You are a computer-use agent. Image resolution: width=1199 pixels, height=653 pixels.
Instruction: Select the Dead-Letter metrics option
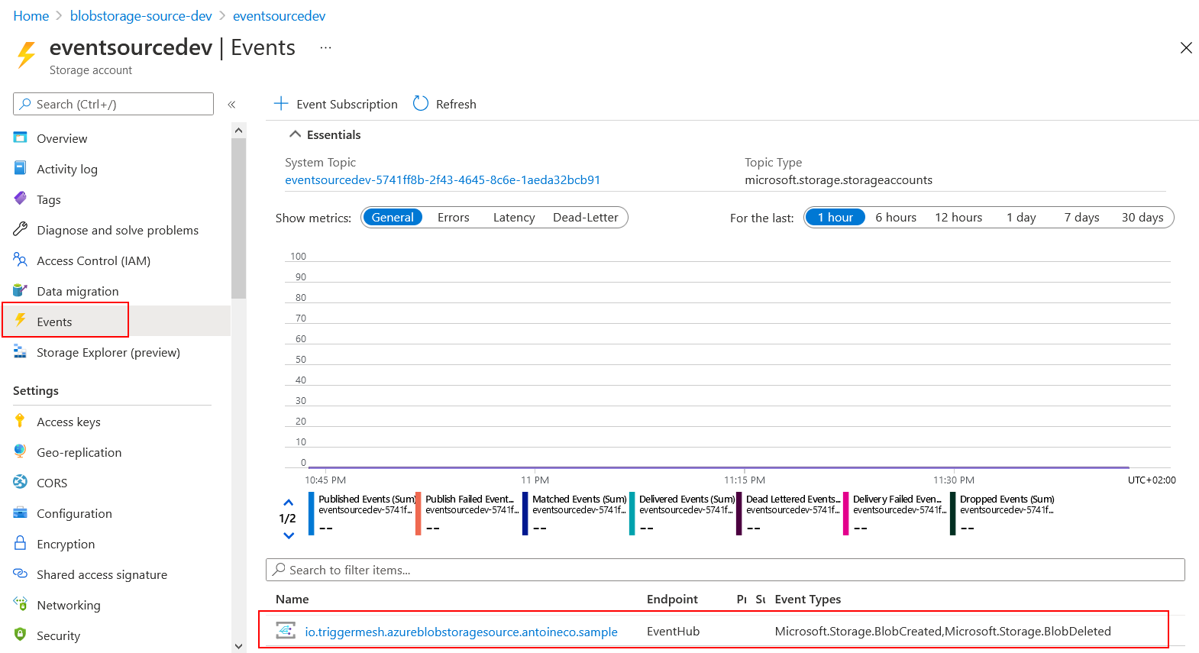[x=586, y=218]
